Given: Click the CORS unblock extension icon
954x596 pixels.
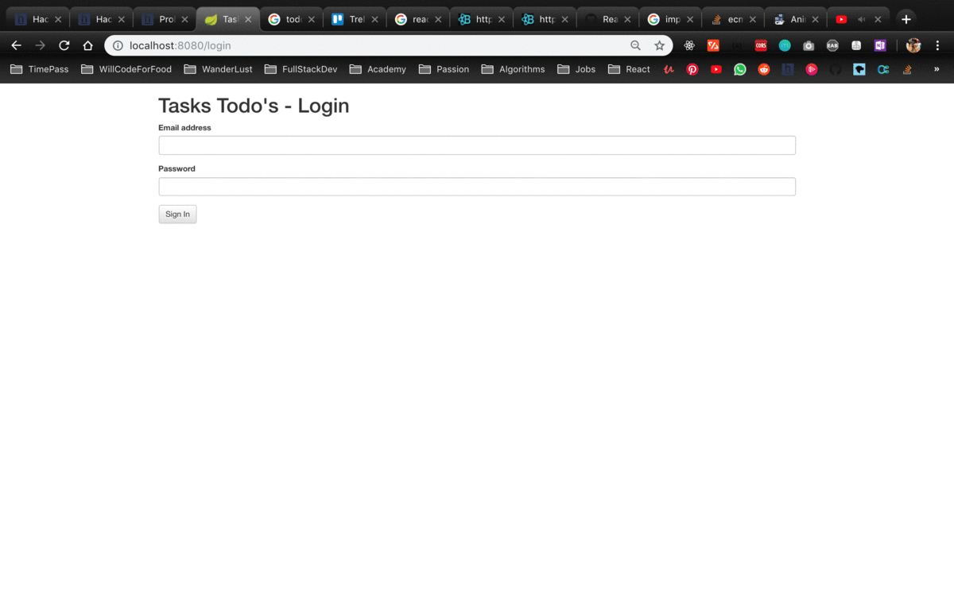Looking at the screenshot, I should [760, 45].
